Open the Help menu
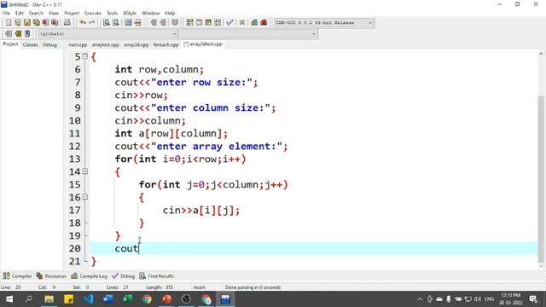 pos(170,13)
